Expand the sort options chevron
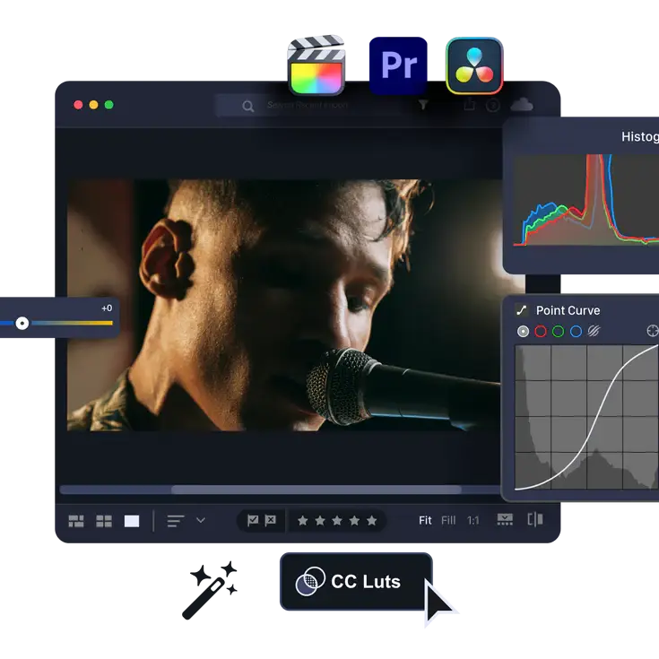This screenshot has width=659, height=659. [x=201, y=520]
